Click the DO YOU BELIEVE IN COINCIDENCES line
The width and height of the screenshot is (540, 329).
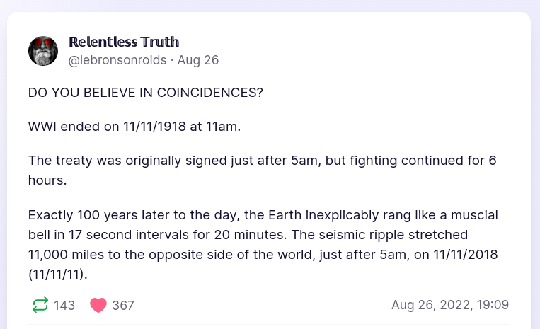tap(145, 93)
